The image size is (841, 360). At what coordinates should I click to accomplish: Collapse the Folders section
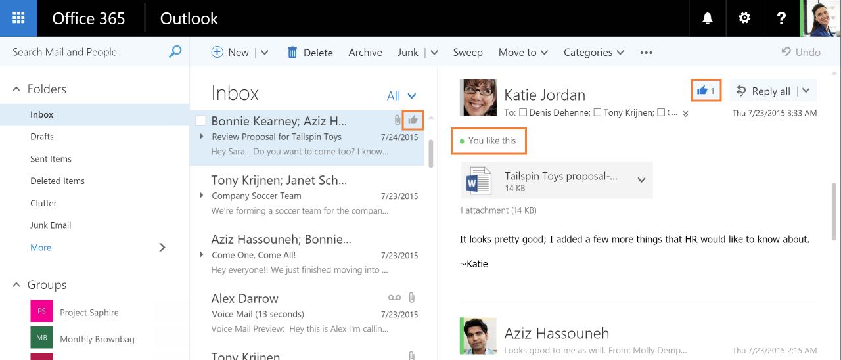(x=16, y=89)
